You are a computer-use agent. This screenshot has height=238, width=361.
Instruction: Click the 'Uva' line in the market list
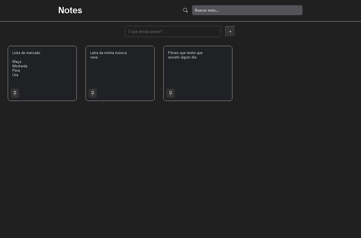[x=15, y=75]
